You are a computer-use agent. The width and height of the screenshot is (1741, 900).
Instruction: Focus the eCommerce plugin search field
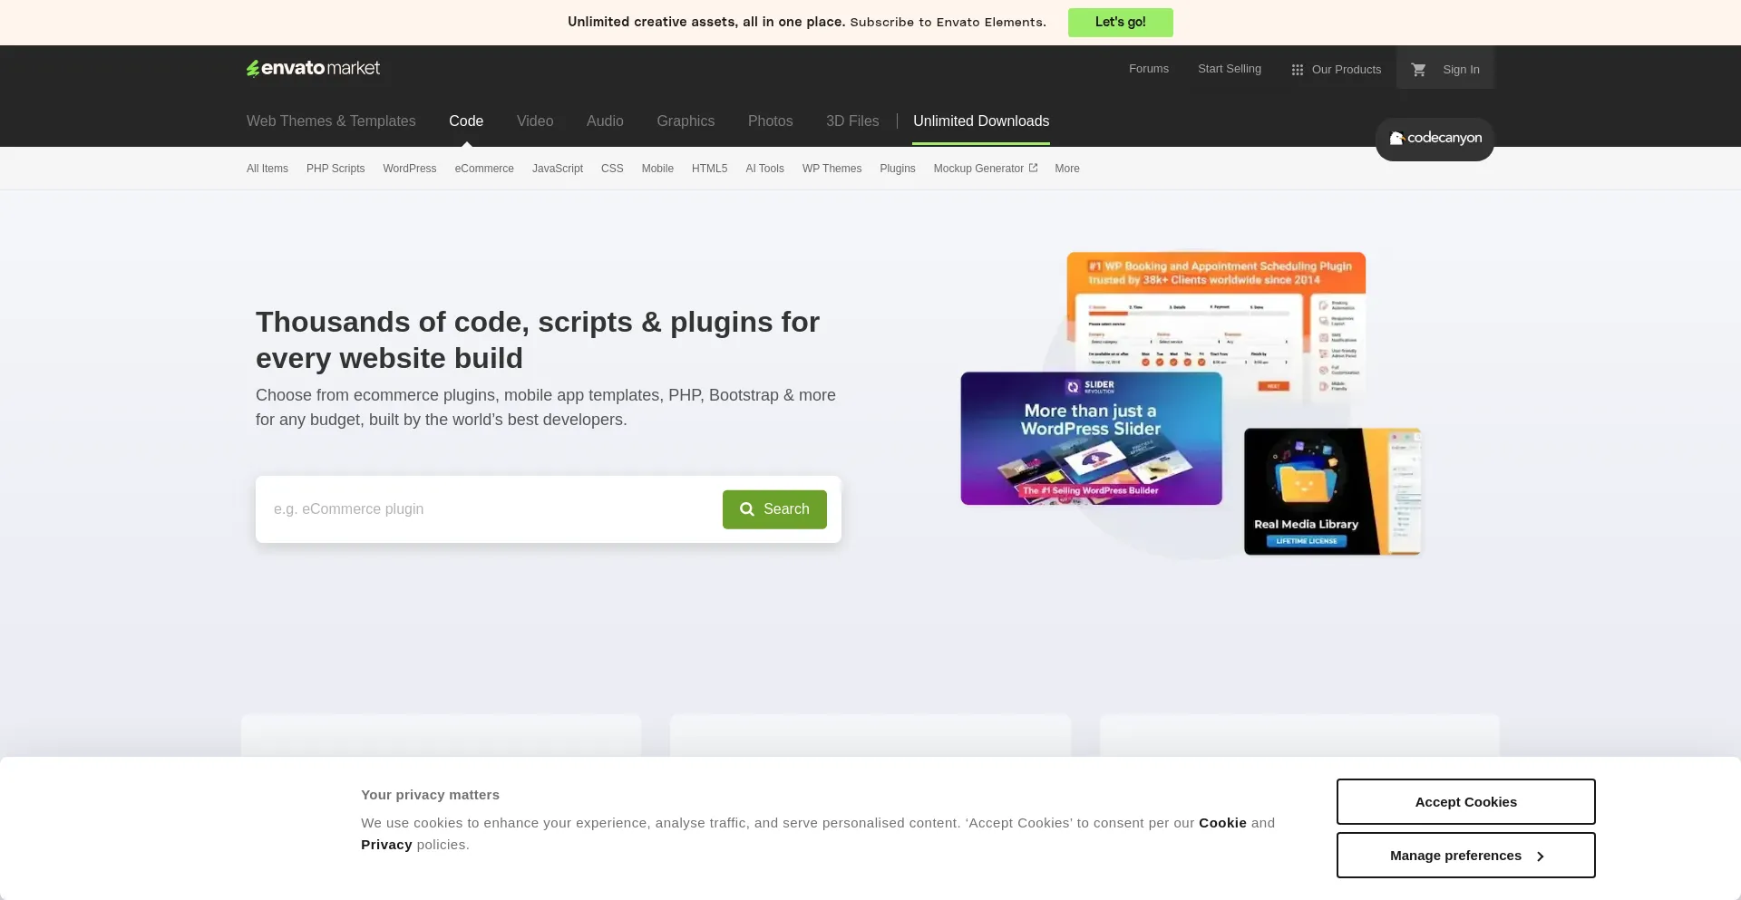490,509
